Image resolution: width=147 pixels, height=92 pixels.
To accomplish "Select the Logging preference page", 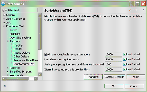I will [18, 45].
